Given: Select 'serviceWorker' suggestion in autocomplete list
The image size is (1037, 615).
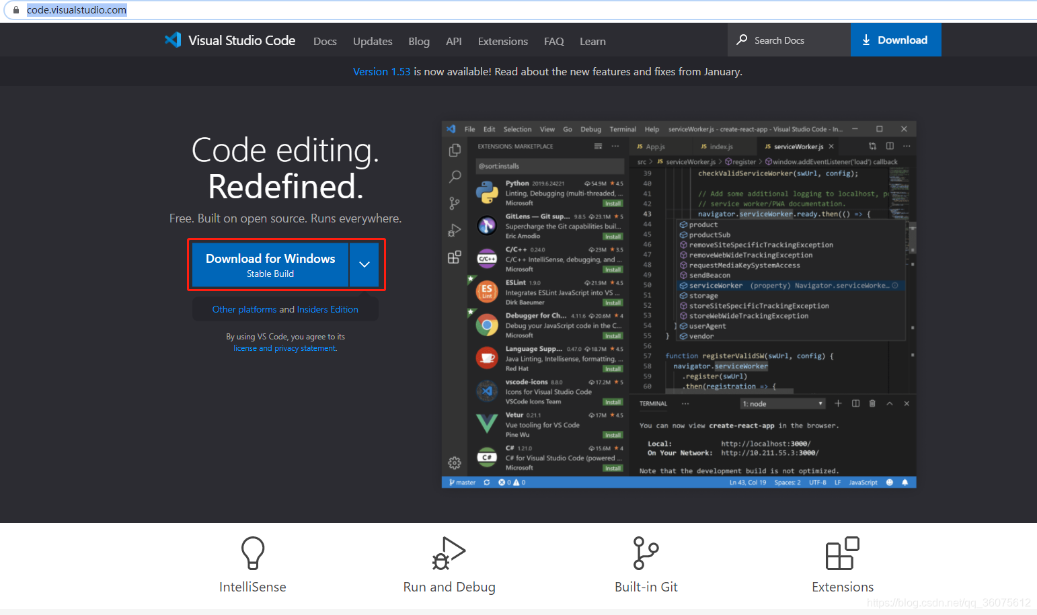Looking at the screenshot, I should (x=790, y=286).
